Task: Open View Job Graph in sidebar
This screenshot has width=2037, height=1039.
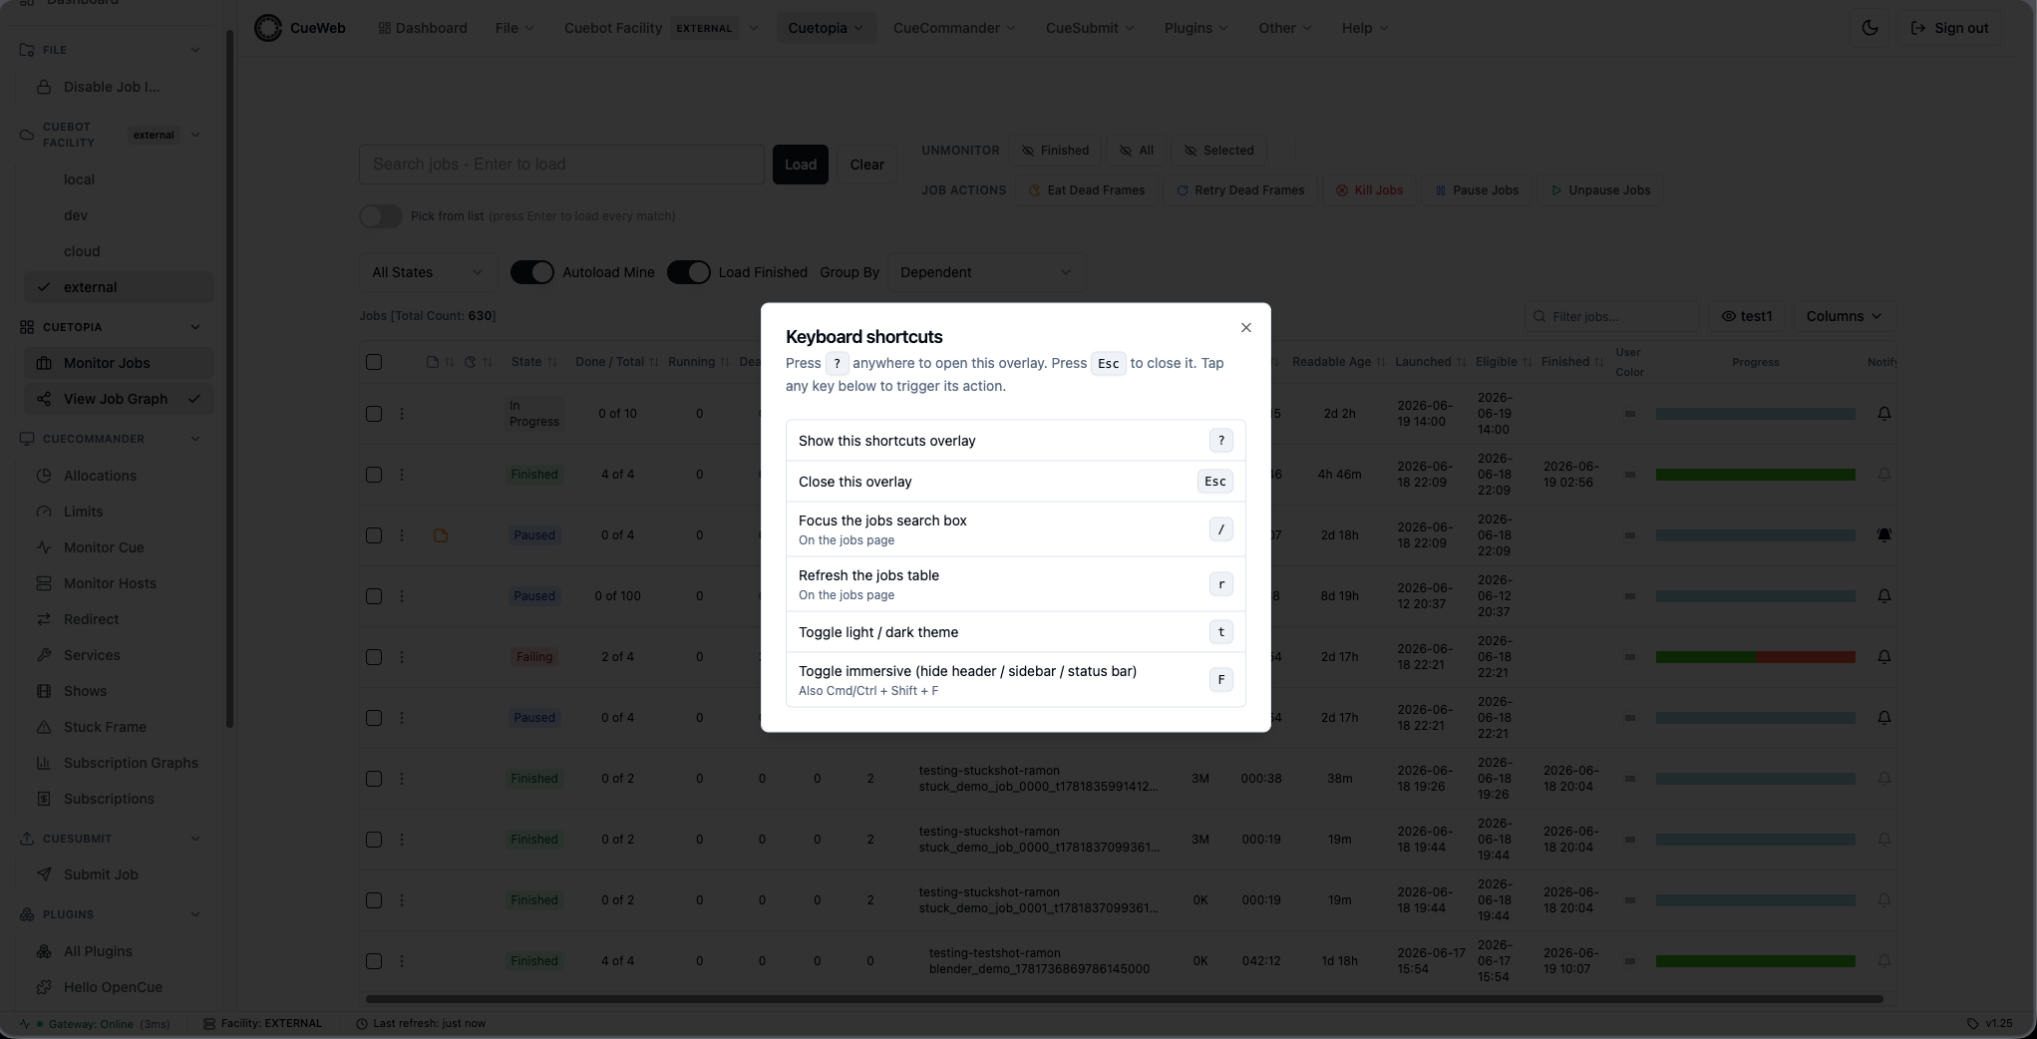Action: click(119, 399)
